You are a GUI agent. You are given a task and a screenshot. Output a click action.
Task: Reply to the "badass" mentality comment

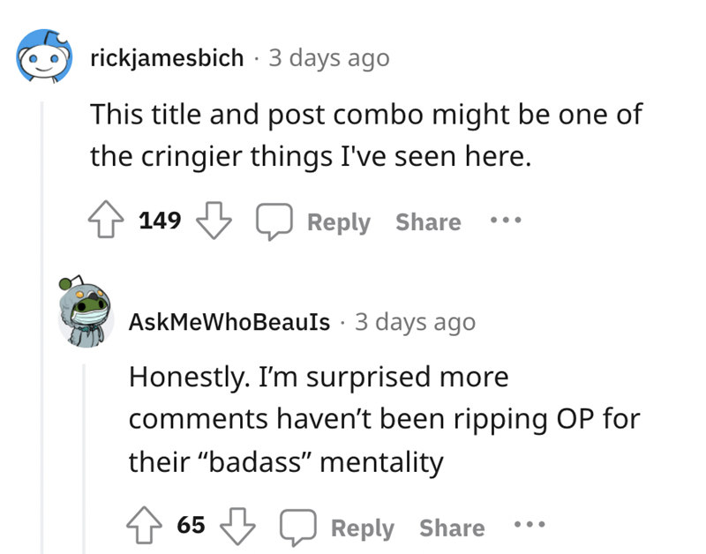pyautogui.click(x=363, y=528)
